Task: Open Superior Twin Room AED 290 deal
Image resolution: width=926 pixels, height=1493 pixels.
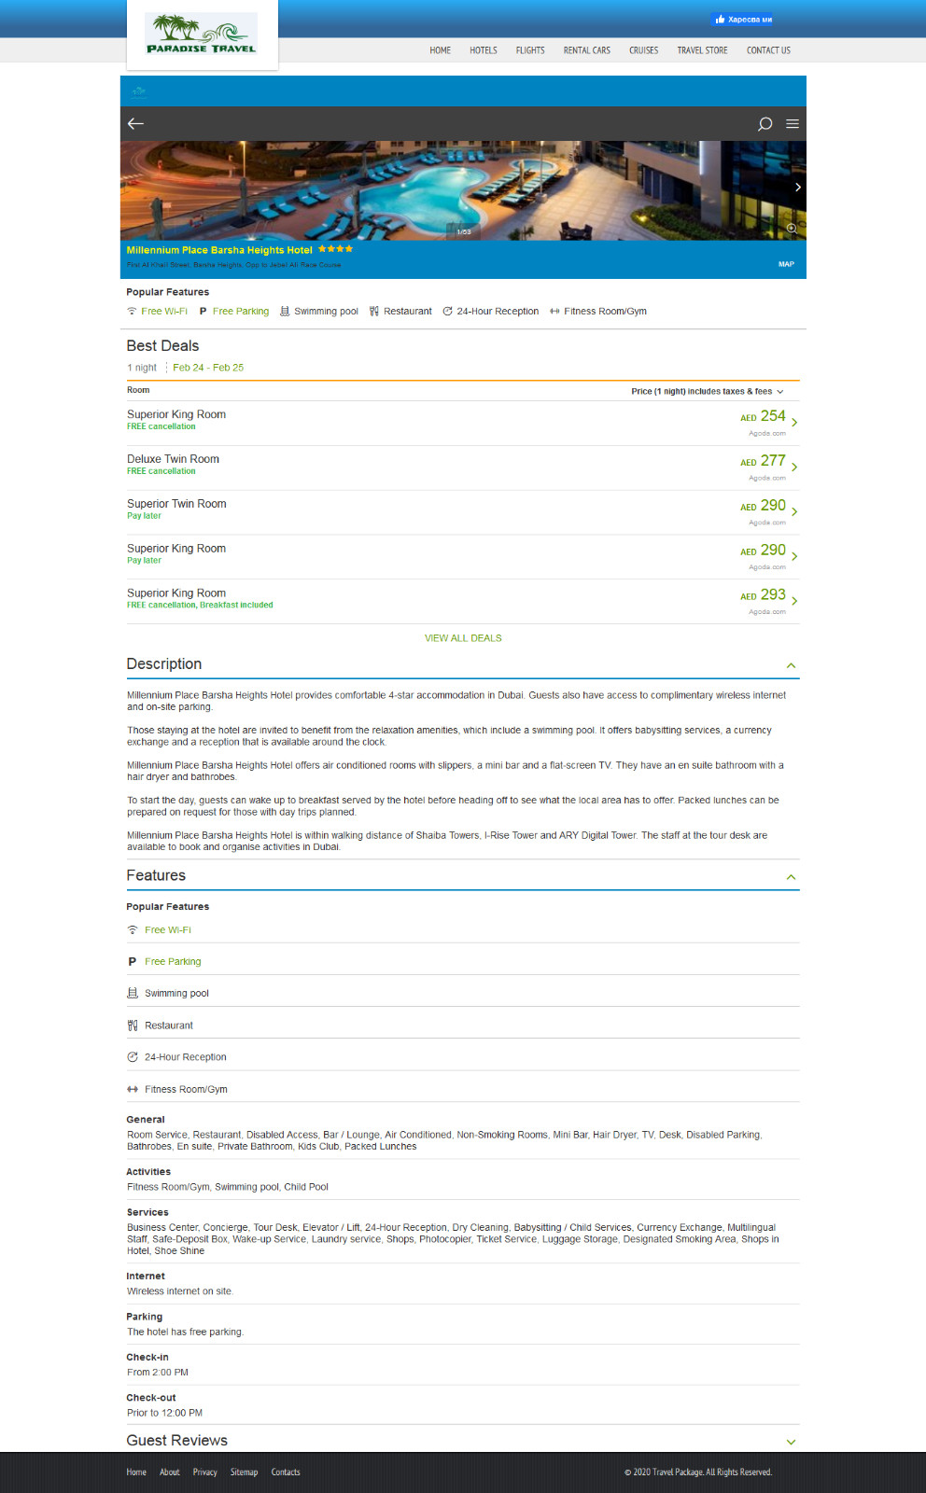Action: 463,512
